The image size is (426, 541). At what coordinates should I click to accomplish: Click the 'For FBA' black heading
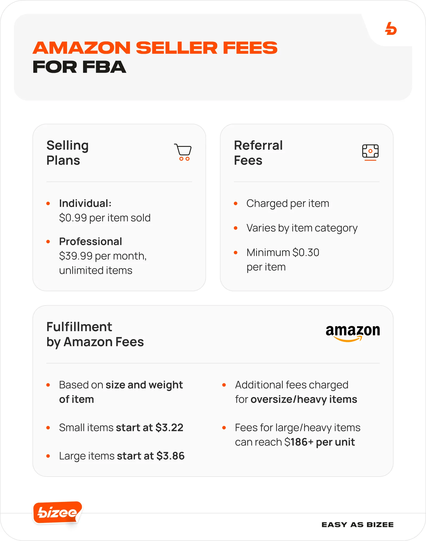79,67
